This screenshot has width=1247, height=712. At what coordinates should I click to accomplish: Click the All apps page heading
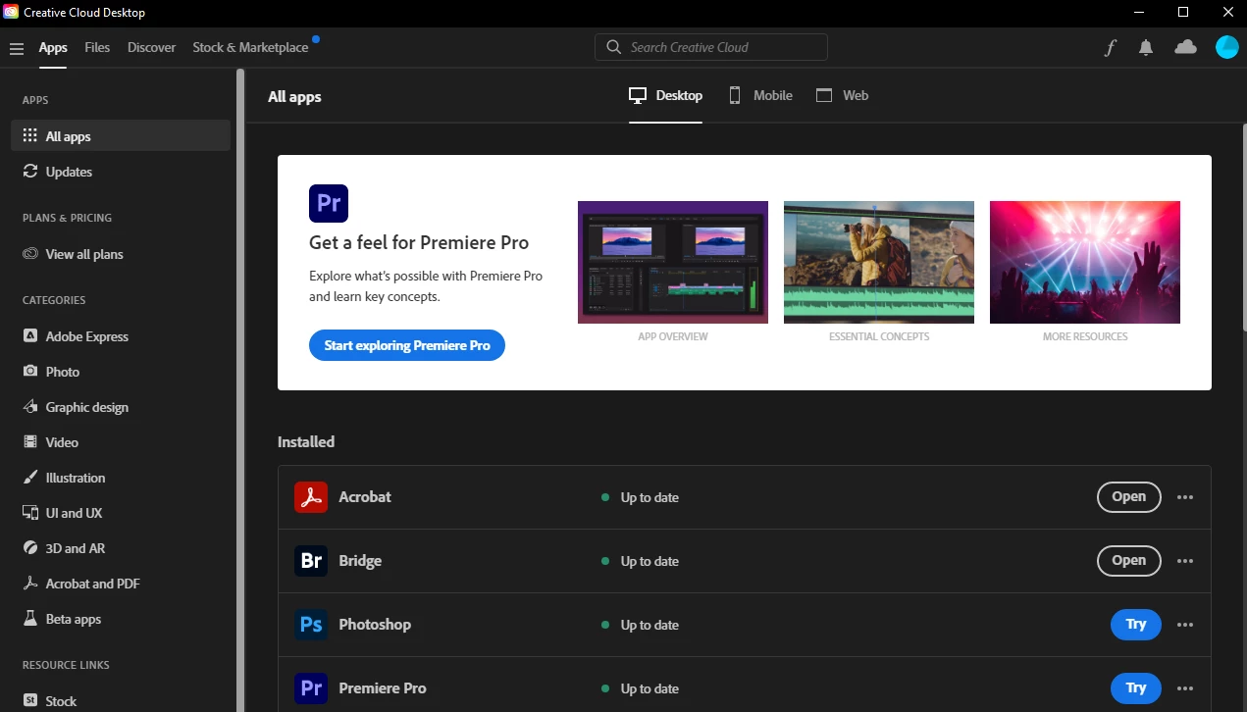point(294,96)
